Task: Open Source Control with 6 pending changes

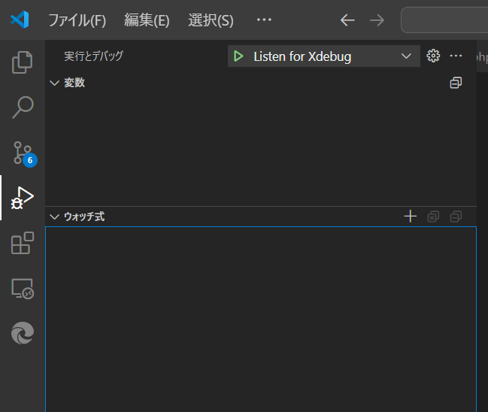Action: (x=23, y=153)
